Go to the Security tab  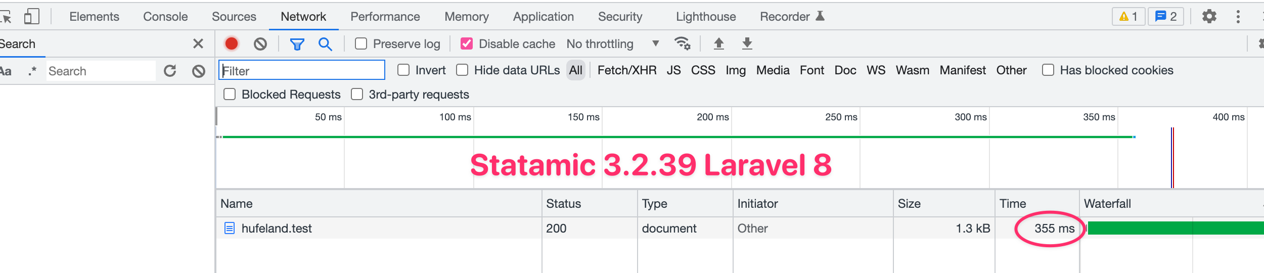pos(620,17)
